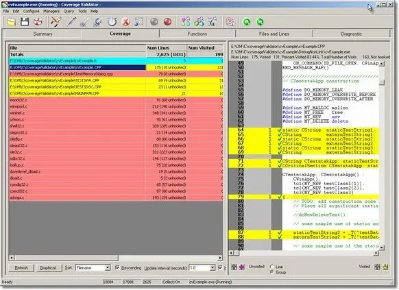Open the Update Interval dropdown
This screenshot has width=399, height=290.
tap(213, 268)
